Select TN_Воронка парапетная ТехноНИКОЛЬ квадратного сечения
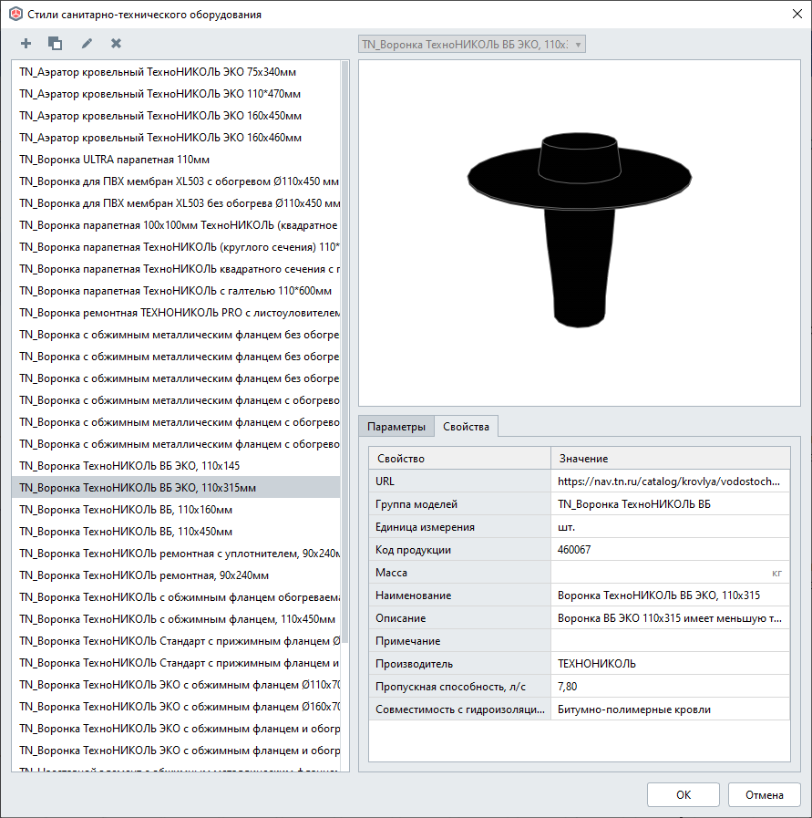812x818 pixels. 176,269
